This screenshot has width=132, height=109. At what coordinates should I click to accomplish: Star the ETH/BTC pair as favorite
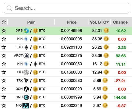coord(4,47)
